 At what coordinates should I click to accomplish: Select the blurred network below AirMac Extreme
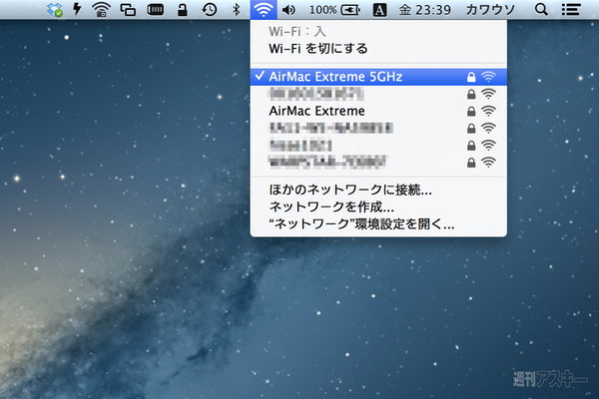pos(378,129)
